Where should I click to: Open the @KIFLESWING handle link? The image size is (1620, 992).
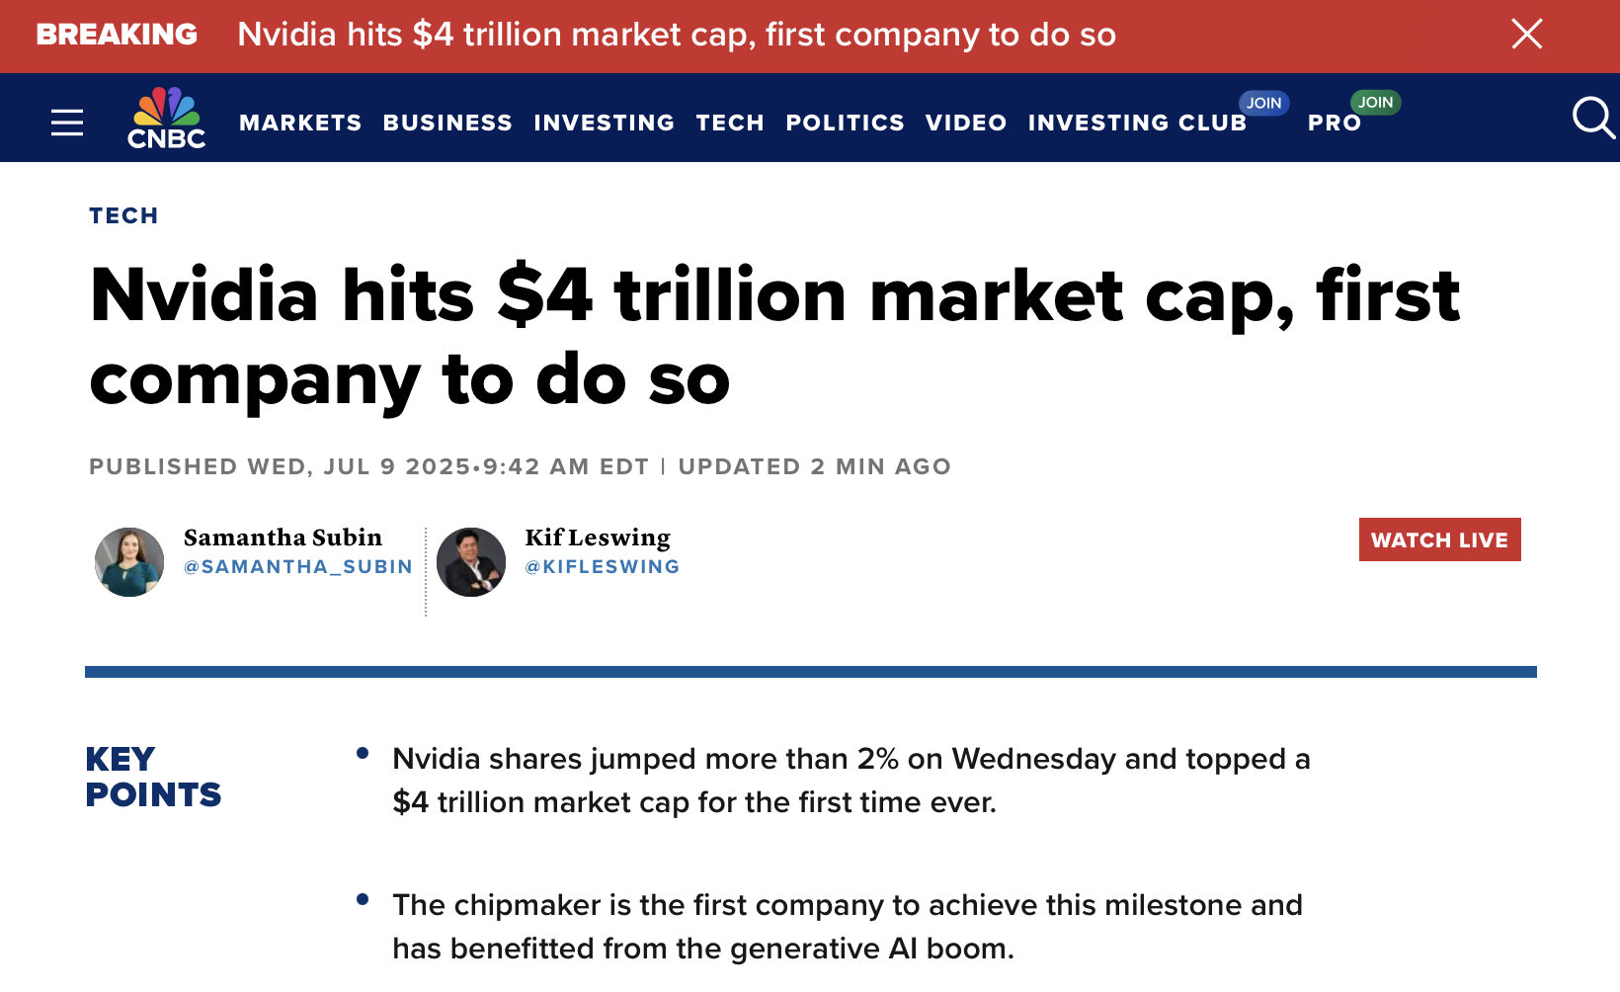pos(602,566)
